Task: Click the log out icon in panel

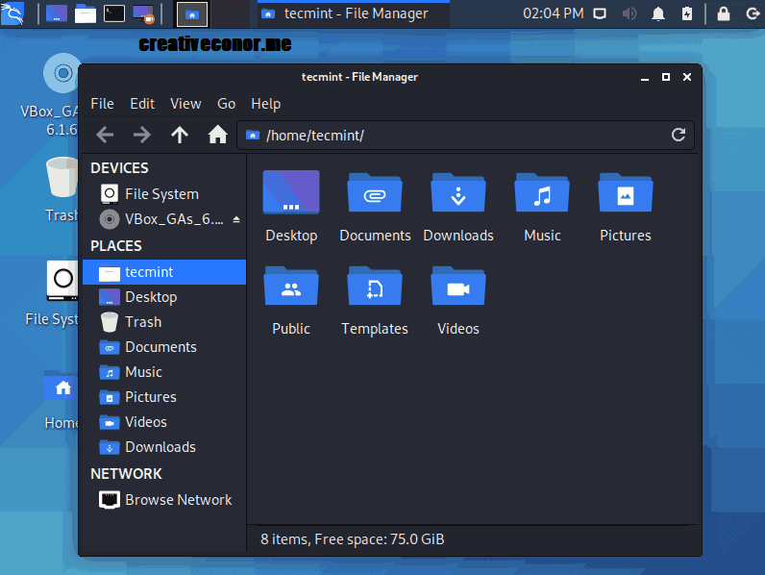Action: pyautogui.click(x=753, y=13)
